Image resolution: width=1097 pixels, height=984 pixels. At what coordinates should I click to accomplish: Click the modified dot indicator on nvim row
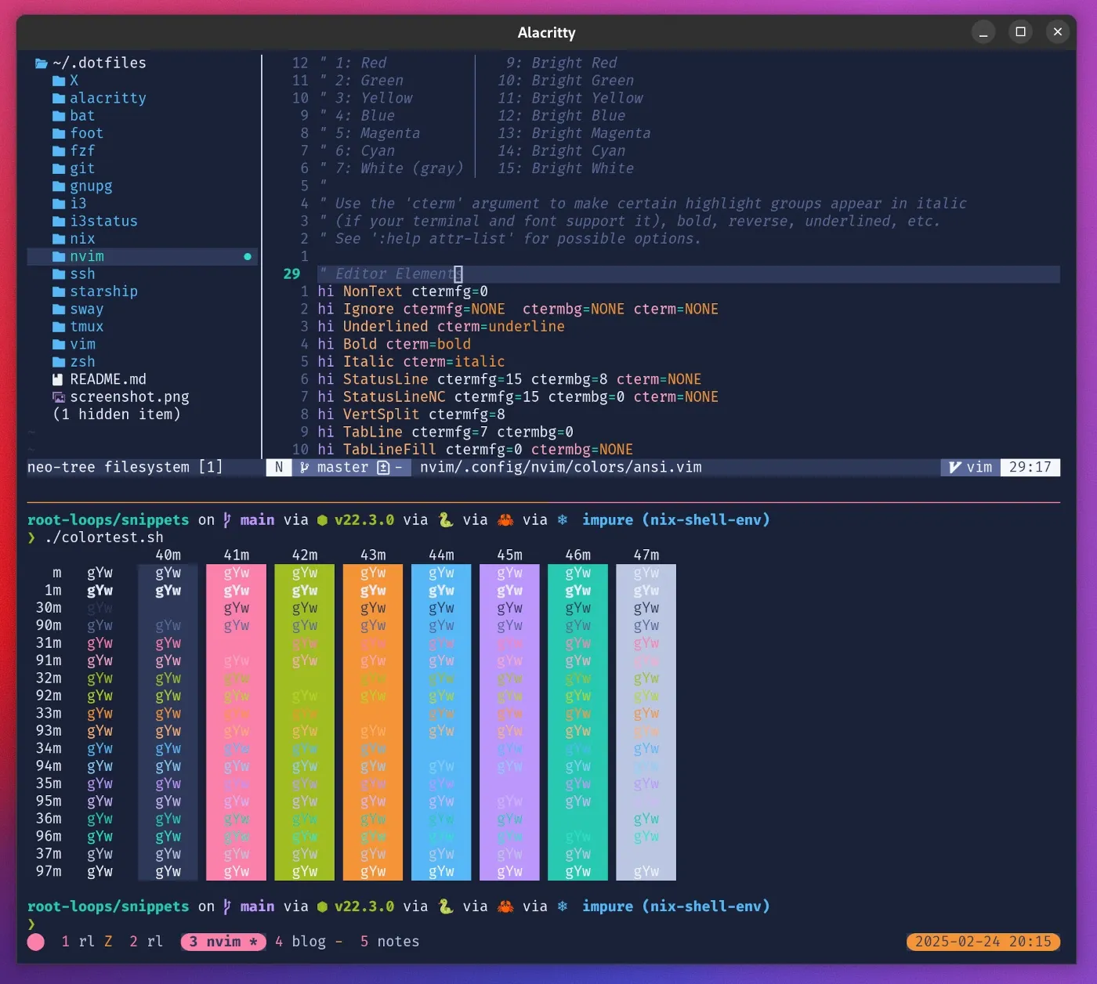pyautogui.click(x=248, y=257)
